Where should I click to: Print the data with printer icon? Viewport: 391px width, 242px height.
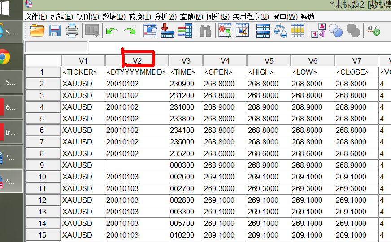[x=72, y=31]
